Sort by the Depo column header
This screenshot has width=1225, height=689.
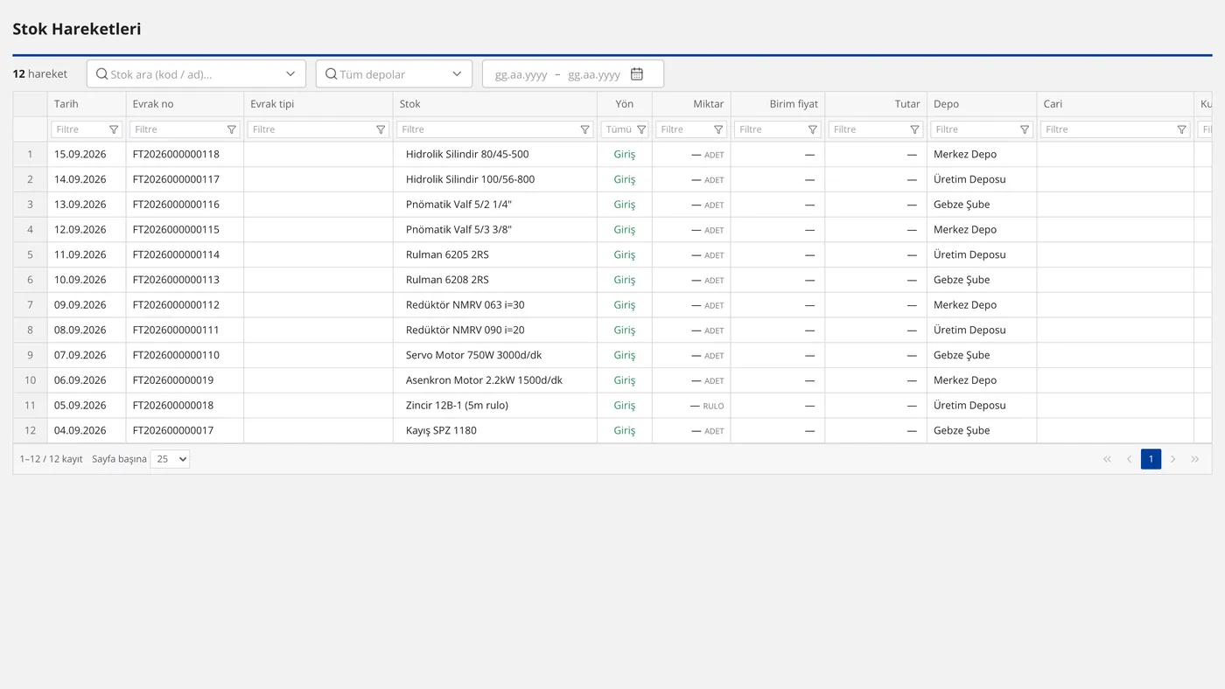[982, 104]
